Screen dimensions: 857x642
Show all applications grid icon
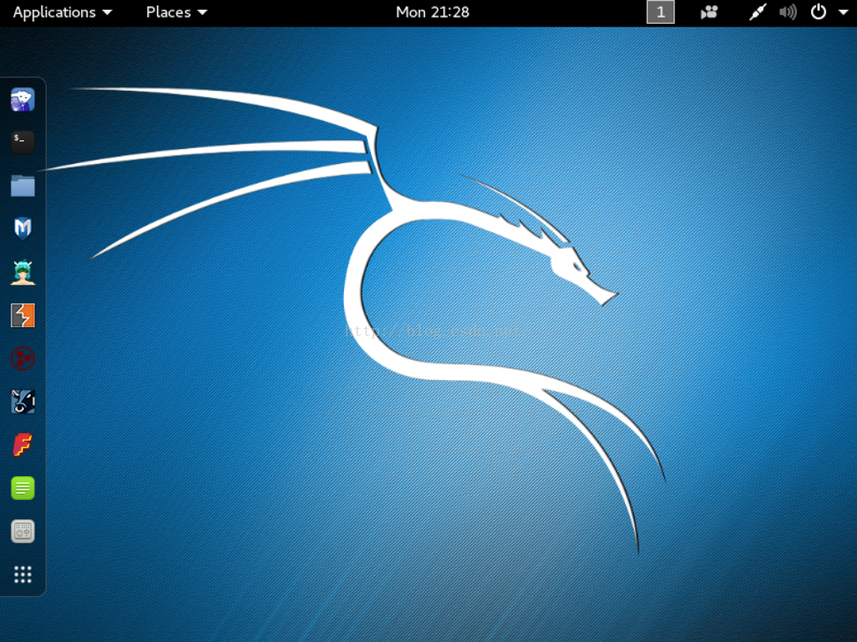pyautogui.click(x=23, y=574)
